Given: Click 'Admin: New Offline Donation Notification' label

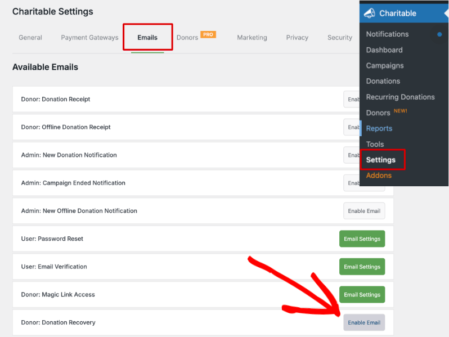Looking at the screenshot, I should click(79, 211).
